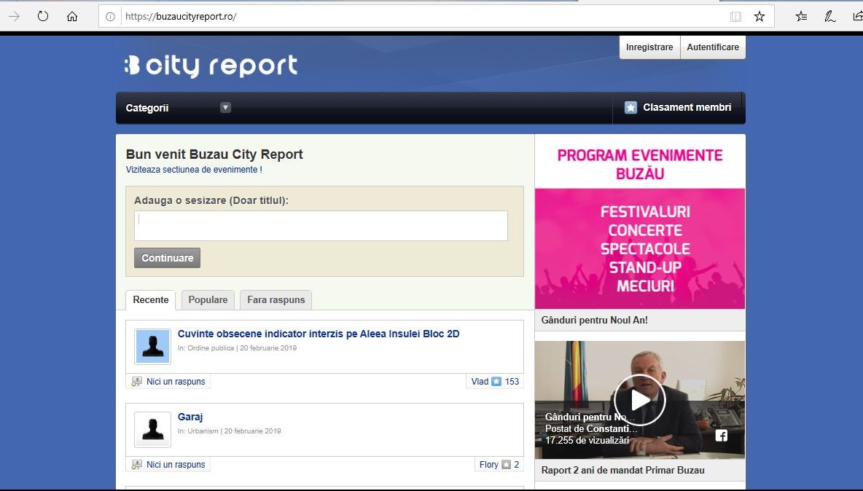Click the star icon beside Clasament membri
Image resolution: width=863 pixels, height=491 pixels.
point(631,108)
